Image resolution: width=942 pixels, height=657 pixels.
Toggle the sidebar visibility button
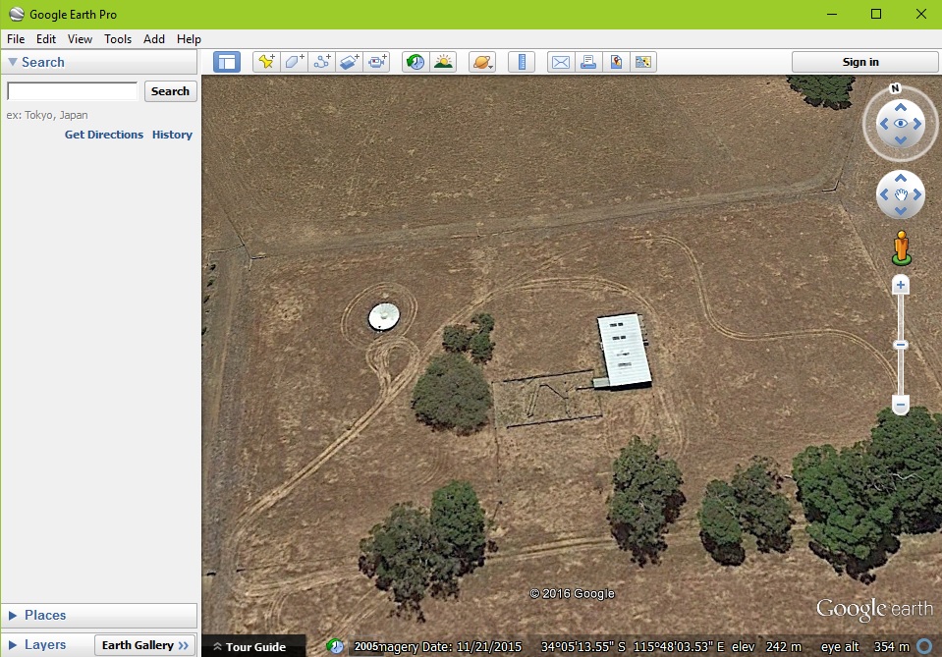(227, 62)
